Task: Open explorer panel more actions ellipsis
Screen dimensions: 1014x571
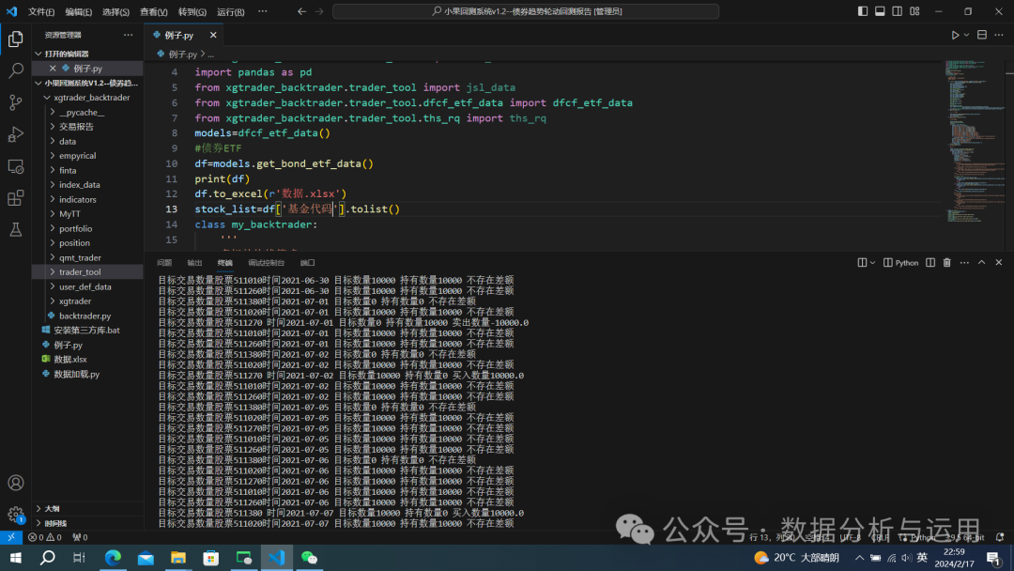Action: (128, 35)
